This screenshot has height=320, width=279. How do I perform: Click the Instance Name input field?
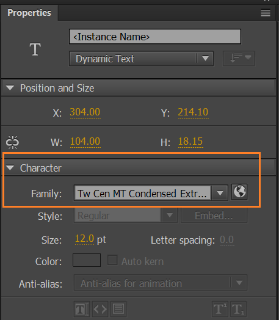coord(155,37)
